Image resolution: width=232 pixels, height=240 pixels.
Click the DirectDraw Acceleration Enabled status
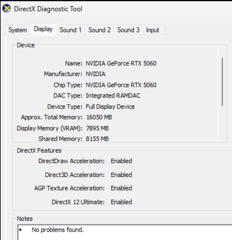121,161
